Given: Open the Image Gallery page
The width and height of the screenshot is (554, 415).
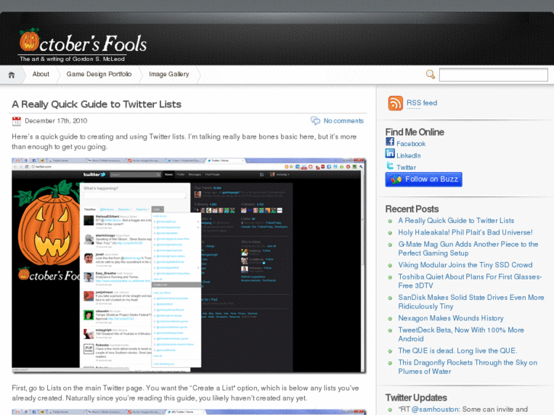Looking at the screenshot, I should [169, 74].
